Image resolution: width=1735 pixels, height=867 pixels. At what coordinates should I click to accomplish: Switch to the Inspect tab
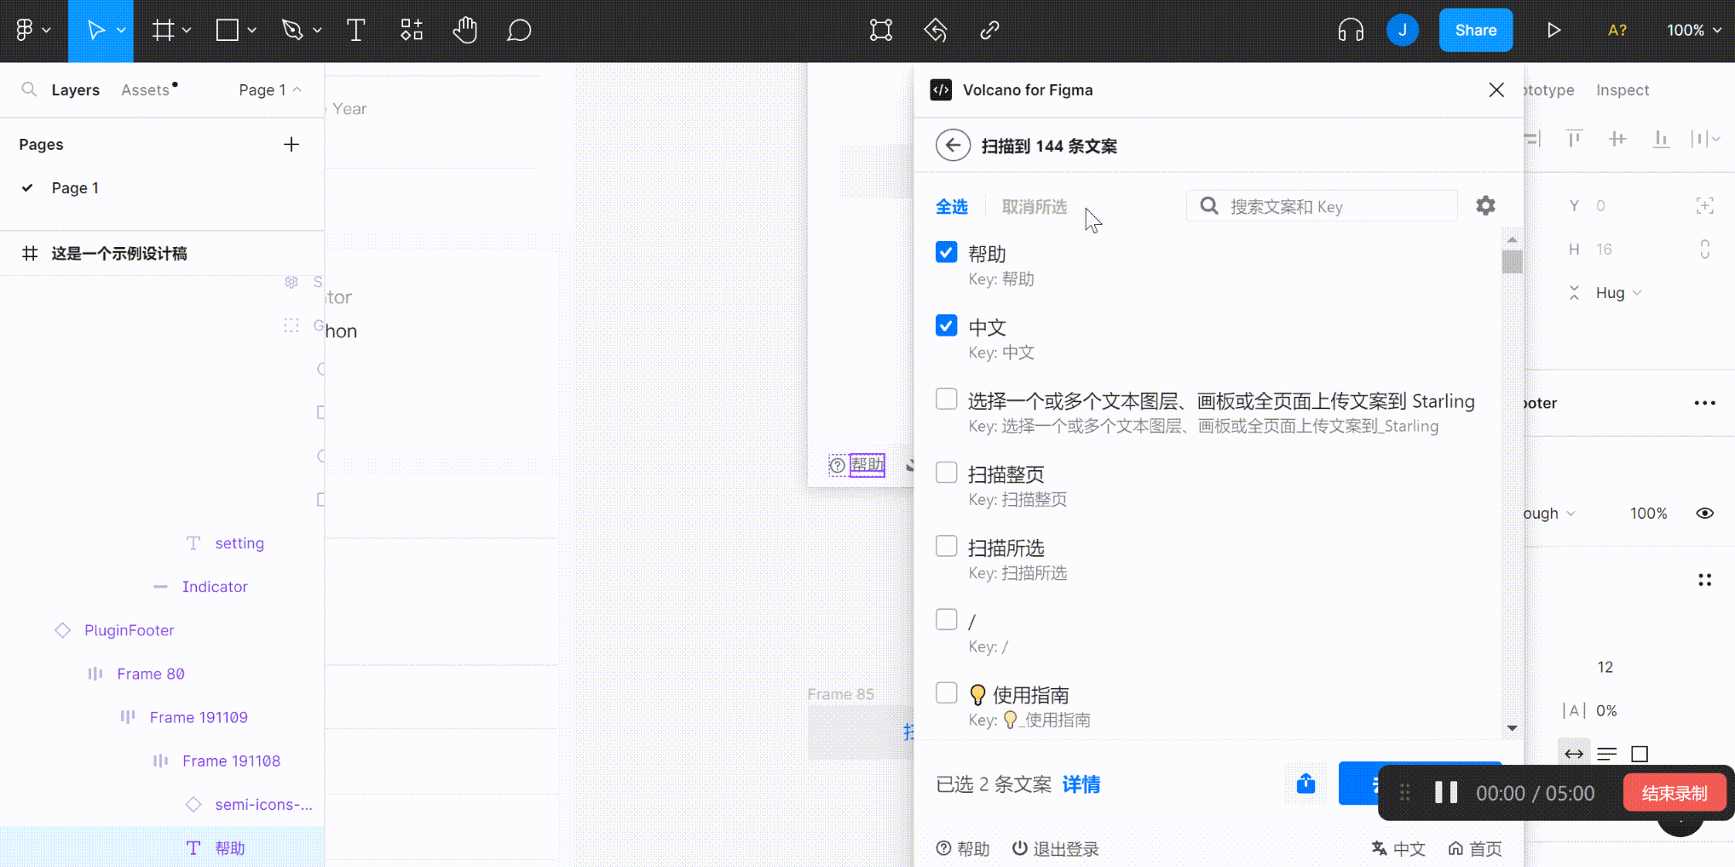click(x=1622, y=90)
